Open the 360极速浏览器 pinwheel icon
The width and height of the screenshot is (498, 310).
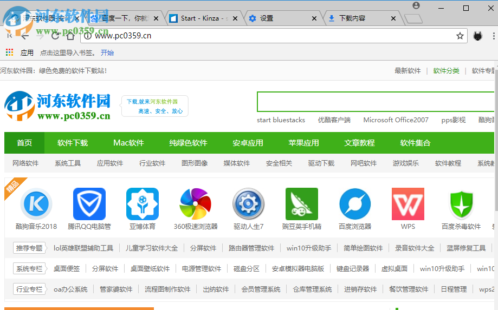coord(195,204)
